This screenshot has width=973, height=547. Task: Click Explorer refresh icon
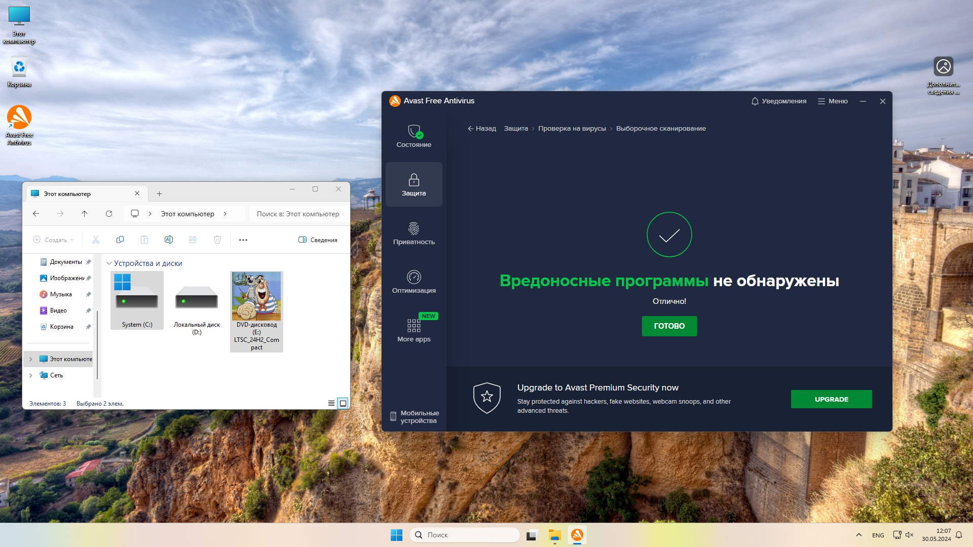(108, 214)
